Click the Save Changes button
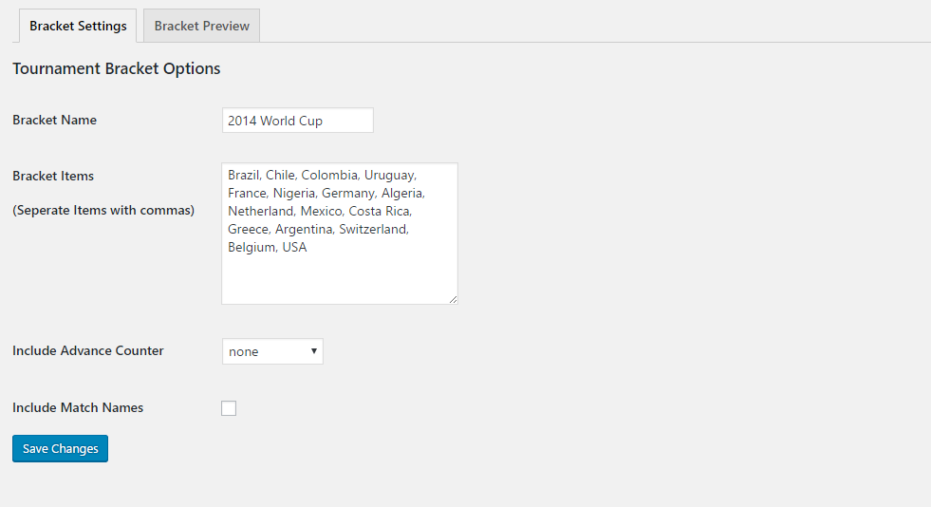 click(x=60, y=448)
